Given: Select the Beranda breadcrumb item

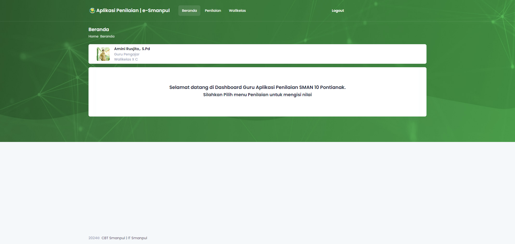Looking at the screenshot, I should tap(107, 36).
